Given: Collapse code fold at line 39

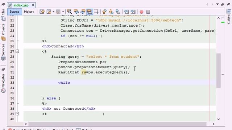Looking at the screenshot, I should 17,114.
